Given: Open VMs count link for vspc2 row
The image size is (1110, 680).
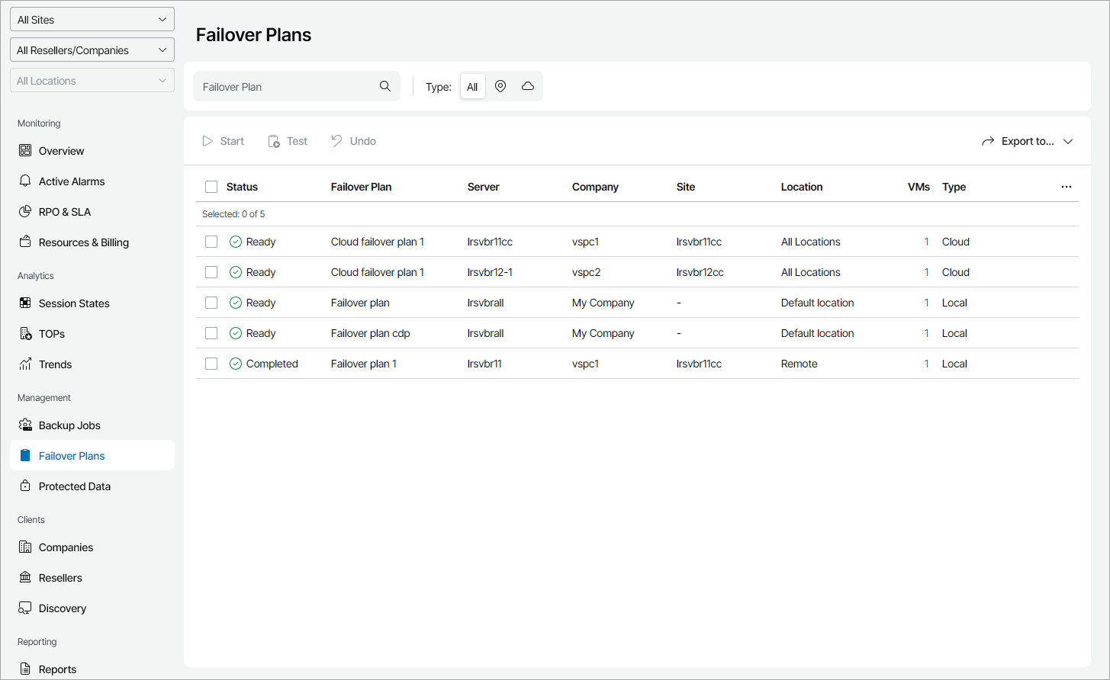Looking at the screenshot, I should (x=926, y=272).
